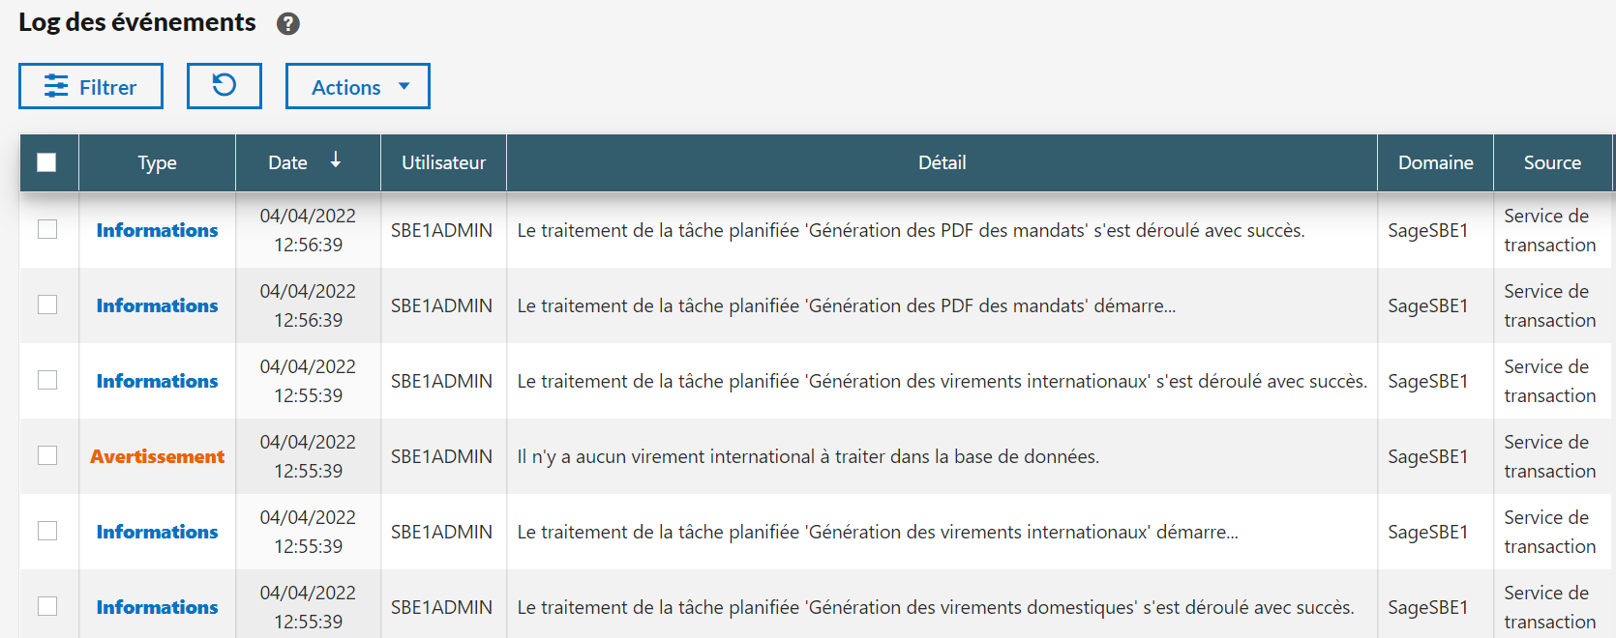Check the first row 12:56:39 success checkbox

click(47, 229)
